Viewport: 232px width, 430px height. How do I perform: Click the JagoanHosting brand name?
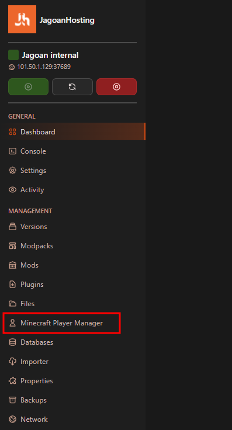[67, 20]
